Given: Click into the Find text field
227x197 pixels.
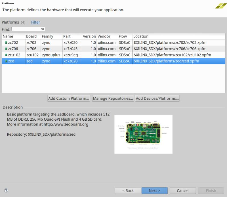Looking at the screenshot, I should tap(28, 29).
